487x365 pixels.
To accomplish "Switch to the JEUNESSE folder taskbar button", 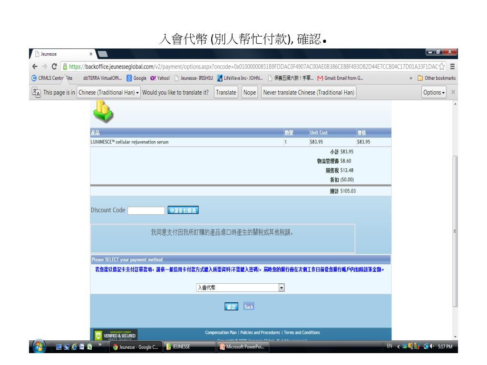I will [x=190, y=346].
